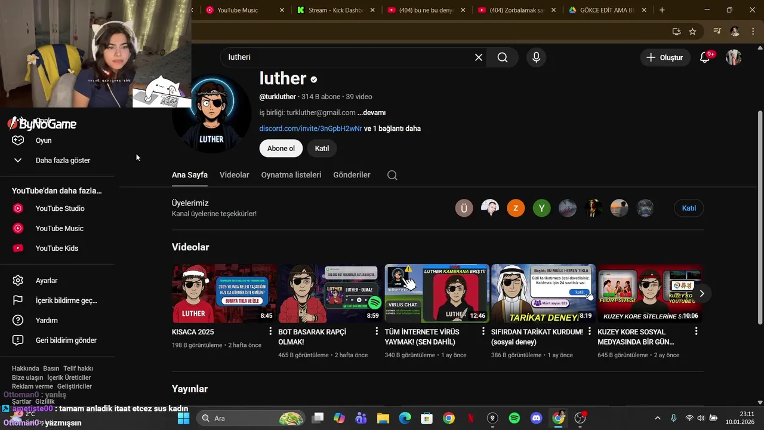Switch to GÖKCE EDİT browser tab

click(x=607, y=10)
